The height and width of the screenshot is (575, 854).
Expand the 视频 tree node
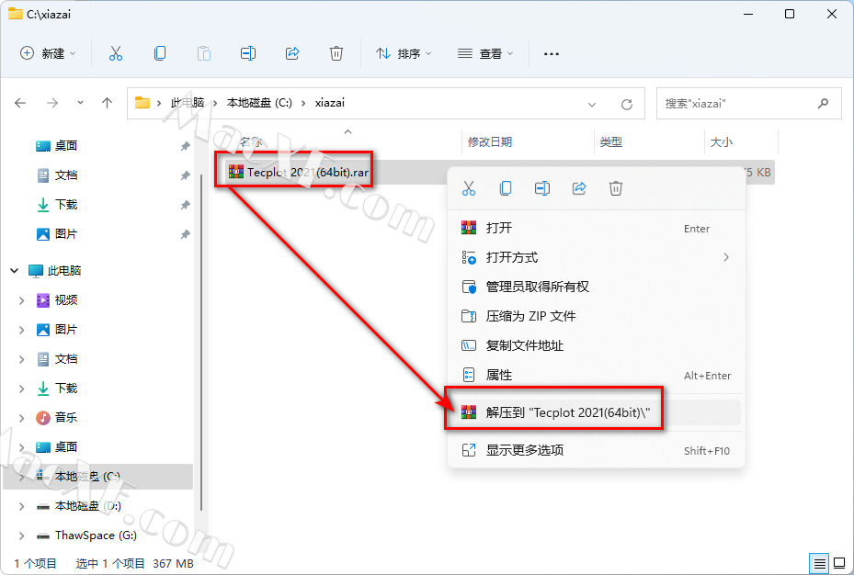point(22,300)
